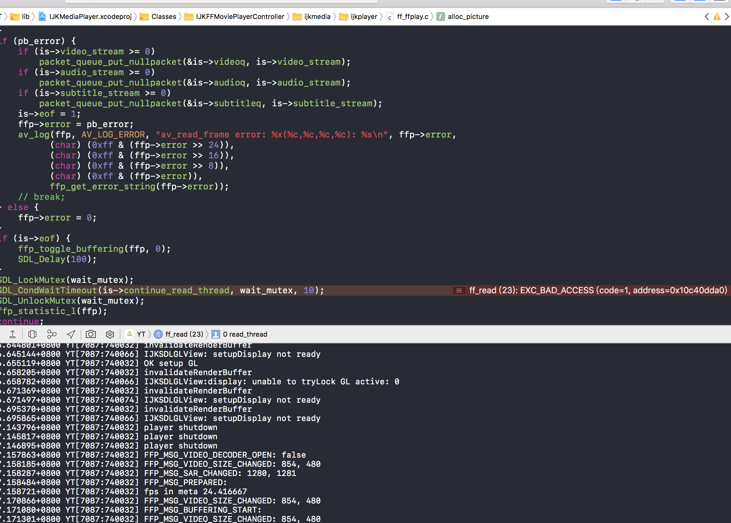Viewport: 731px width, 523px height.
Task: Open the IJKMediaPlayer.xcodeproj breadcrumb
Action: coord(85,16)
